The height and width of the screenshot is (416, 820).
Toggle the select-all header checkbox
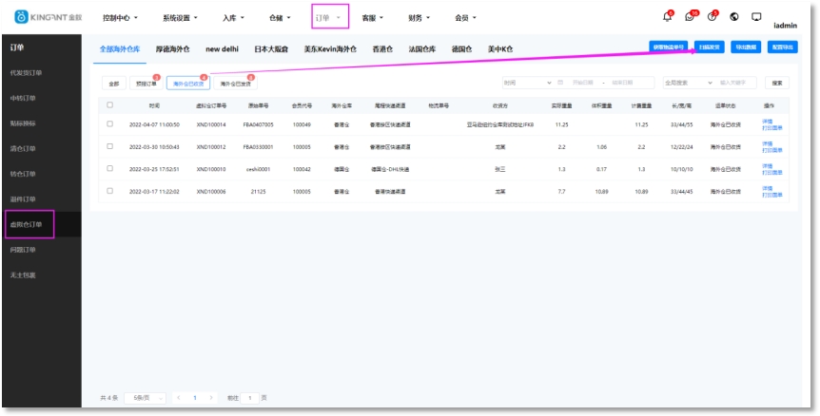click(109, 104)
